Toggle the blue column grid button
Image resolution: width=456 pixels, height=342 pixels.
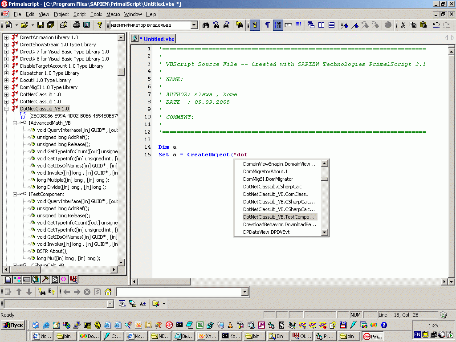(x=298, y=25)
